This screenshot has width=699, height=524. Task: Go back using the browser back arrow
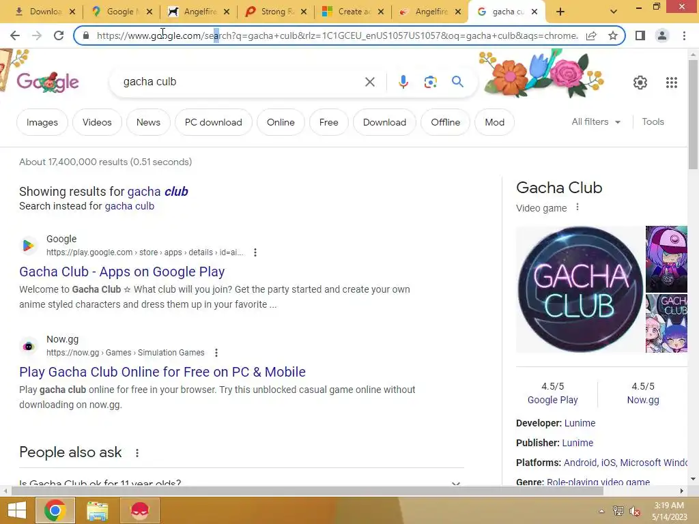tap(15, 35)
